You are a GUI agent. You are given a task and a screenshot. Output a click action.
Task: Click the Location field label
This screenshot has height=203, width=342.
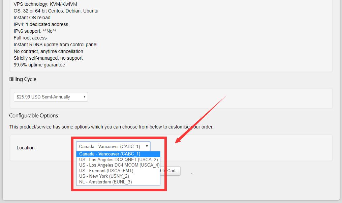26,148
